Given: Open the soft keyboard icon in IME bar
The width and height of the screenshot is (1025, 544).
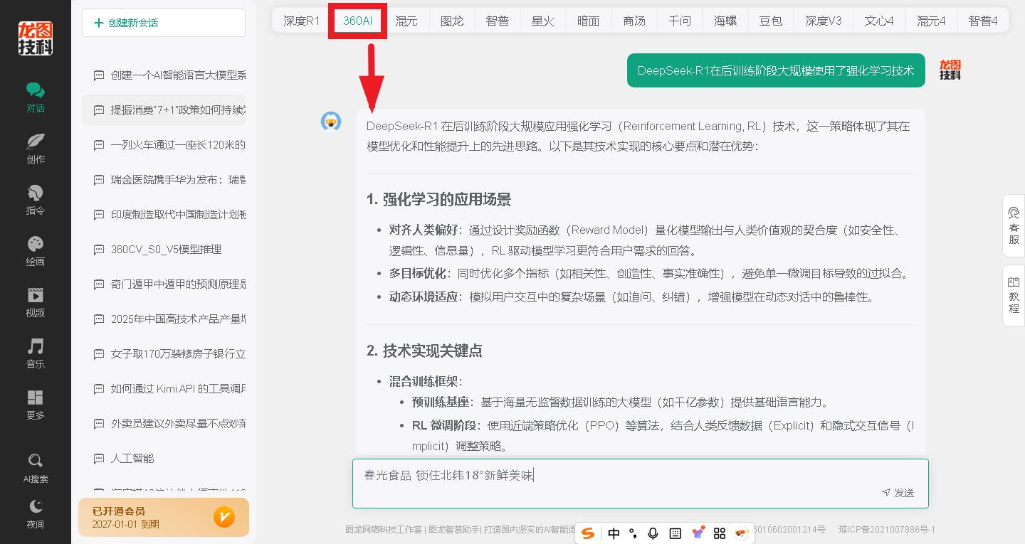Looking at the screenshot, I should point(676,533).
